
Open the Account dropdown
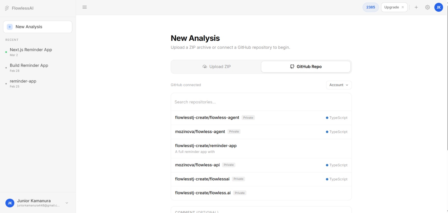(x=339, y=85)
